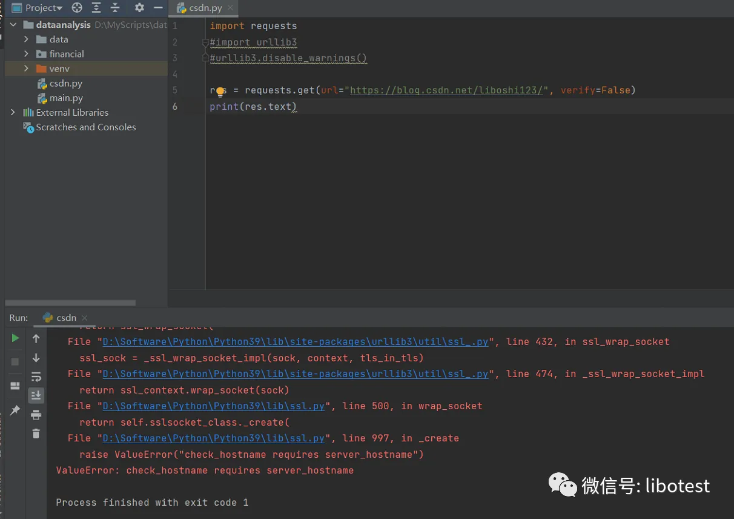Open ssl.py link at line 997
Image resolution: width=734 pixels, height=519 pixels.
pos(214,438)
